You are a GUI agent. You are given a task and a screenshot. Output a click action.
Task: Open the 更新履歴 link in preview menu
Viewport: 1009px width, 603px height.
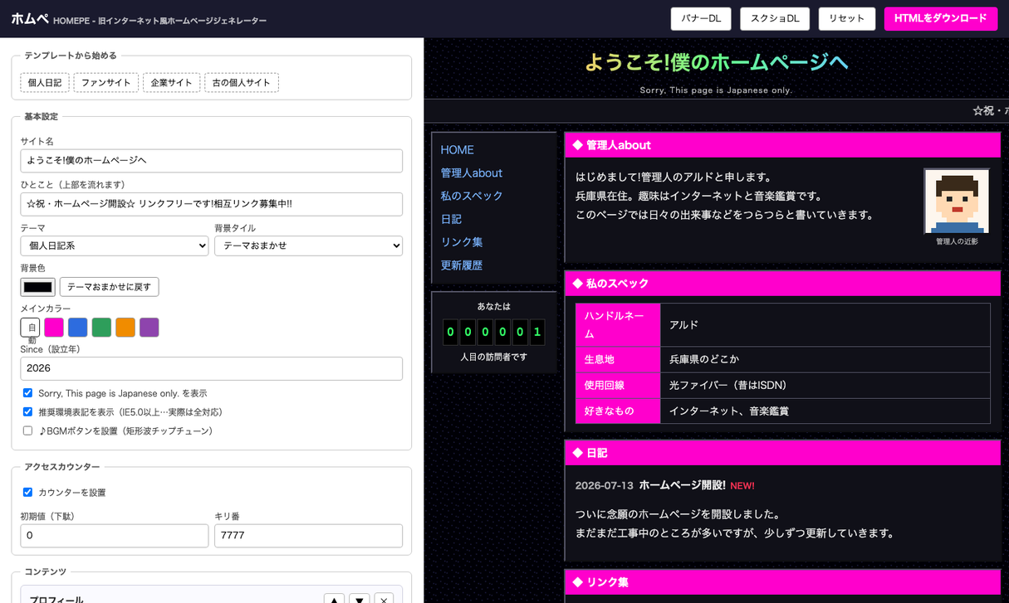[x=462, y=265]
